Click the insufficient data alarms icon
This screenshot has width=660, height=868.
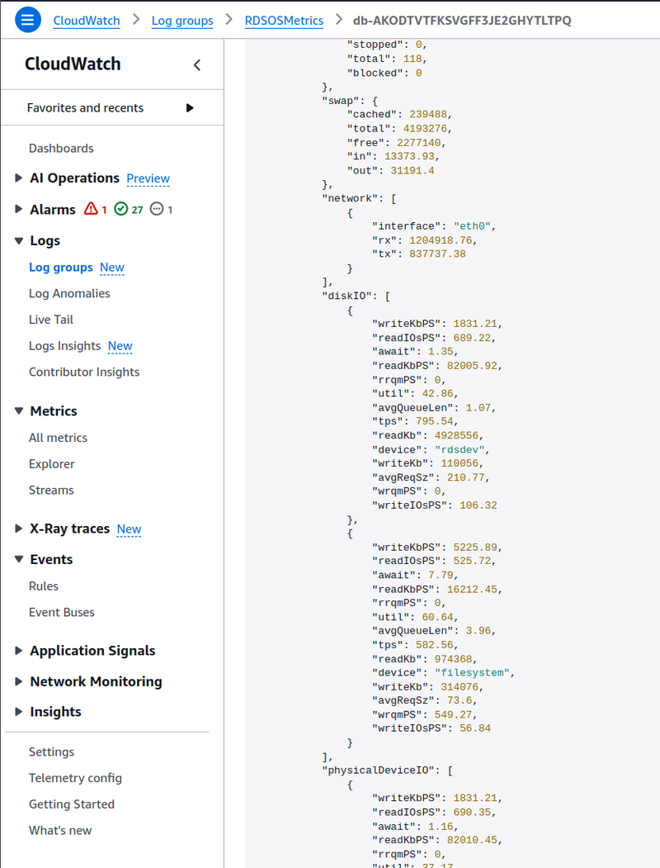pos(157,209)
